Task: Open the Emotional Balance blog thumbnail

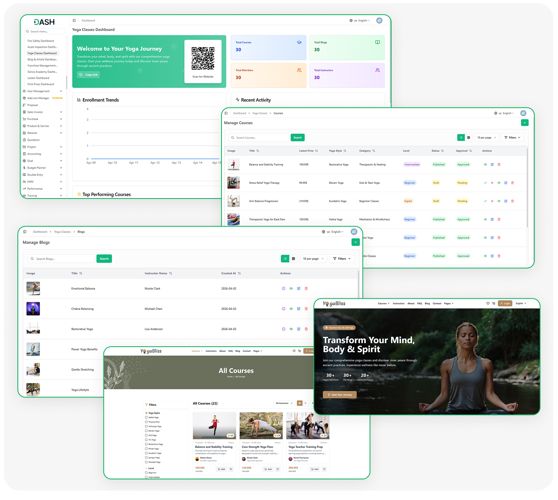Action: click(x=33, y=288)
